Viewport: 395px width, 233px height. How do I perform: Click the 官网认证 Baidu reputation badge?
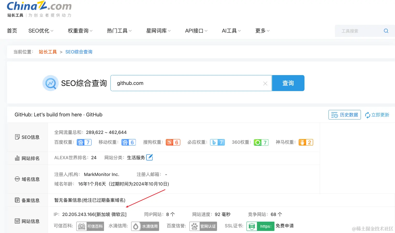coord(203,226)
